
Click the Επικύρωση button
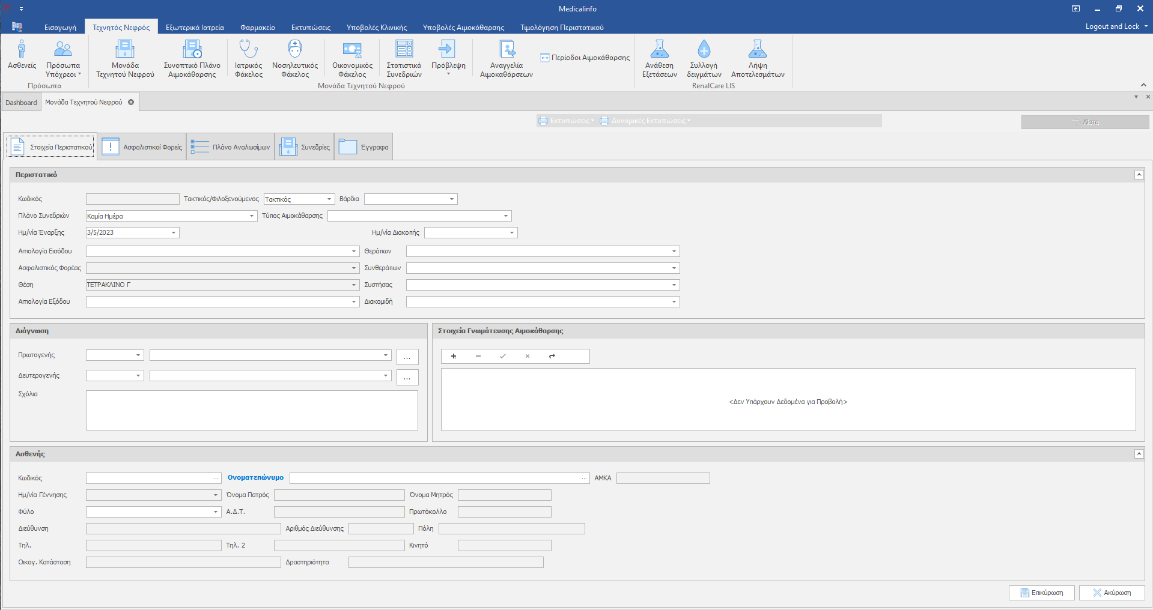(x=1041, y=593)
